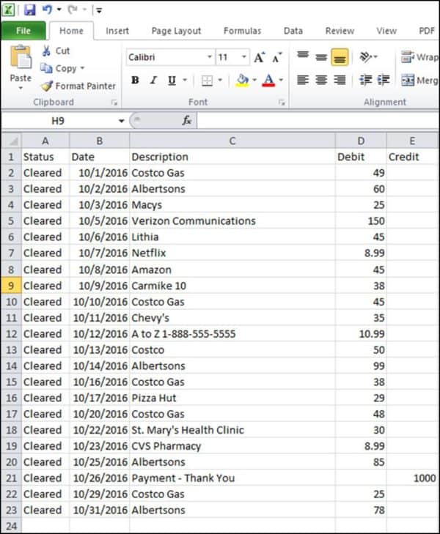This screenshot has width=440, height=534.
Task: Open the undo history dropdown arrow
Action: click(x=59, y=10)
